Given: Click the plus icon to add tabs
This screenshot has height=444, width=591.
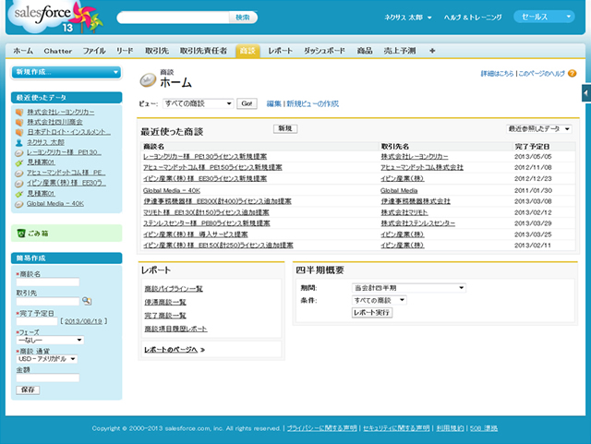Looking at the screenshot, I should pos(432,51).
